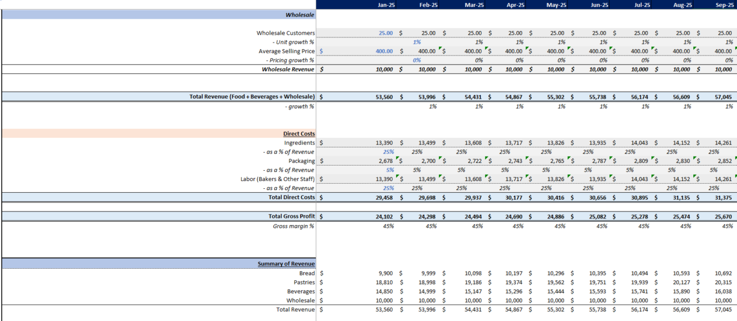Click the Total Gross Profit label
The height and width of the screenshot is (321, 737).
(x=291, y=217)
